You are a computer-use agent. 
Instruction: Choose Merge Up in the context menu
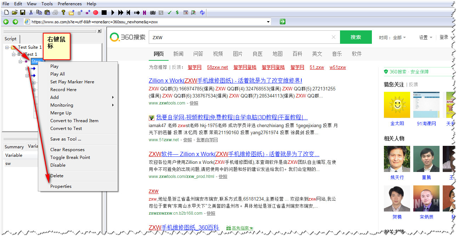(78, 113)
